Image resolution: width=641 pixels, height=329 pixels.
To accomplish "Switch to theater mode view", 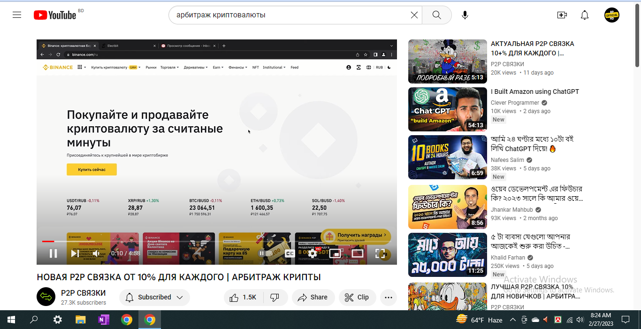I will pyautogui.click(x=358, y=253).
